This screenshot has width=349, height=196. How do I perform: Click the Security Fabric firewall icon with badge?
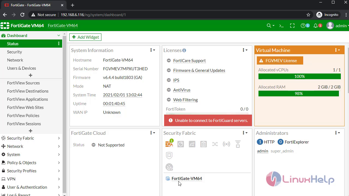pyautogui.click(x=169, y=144)
